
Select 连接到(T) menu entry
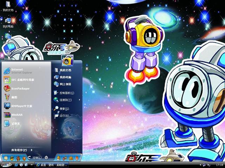coord(63,100)
